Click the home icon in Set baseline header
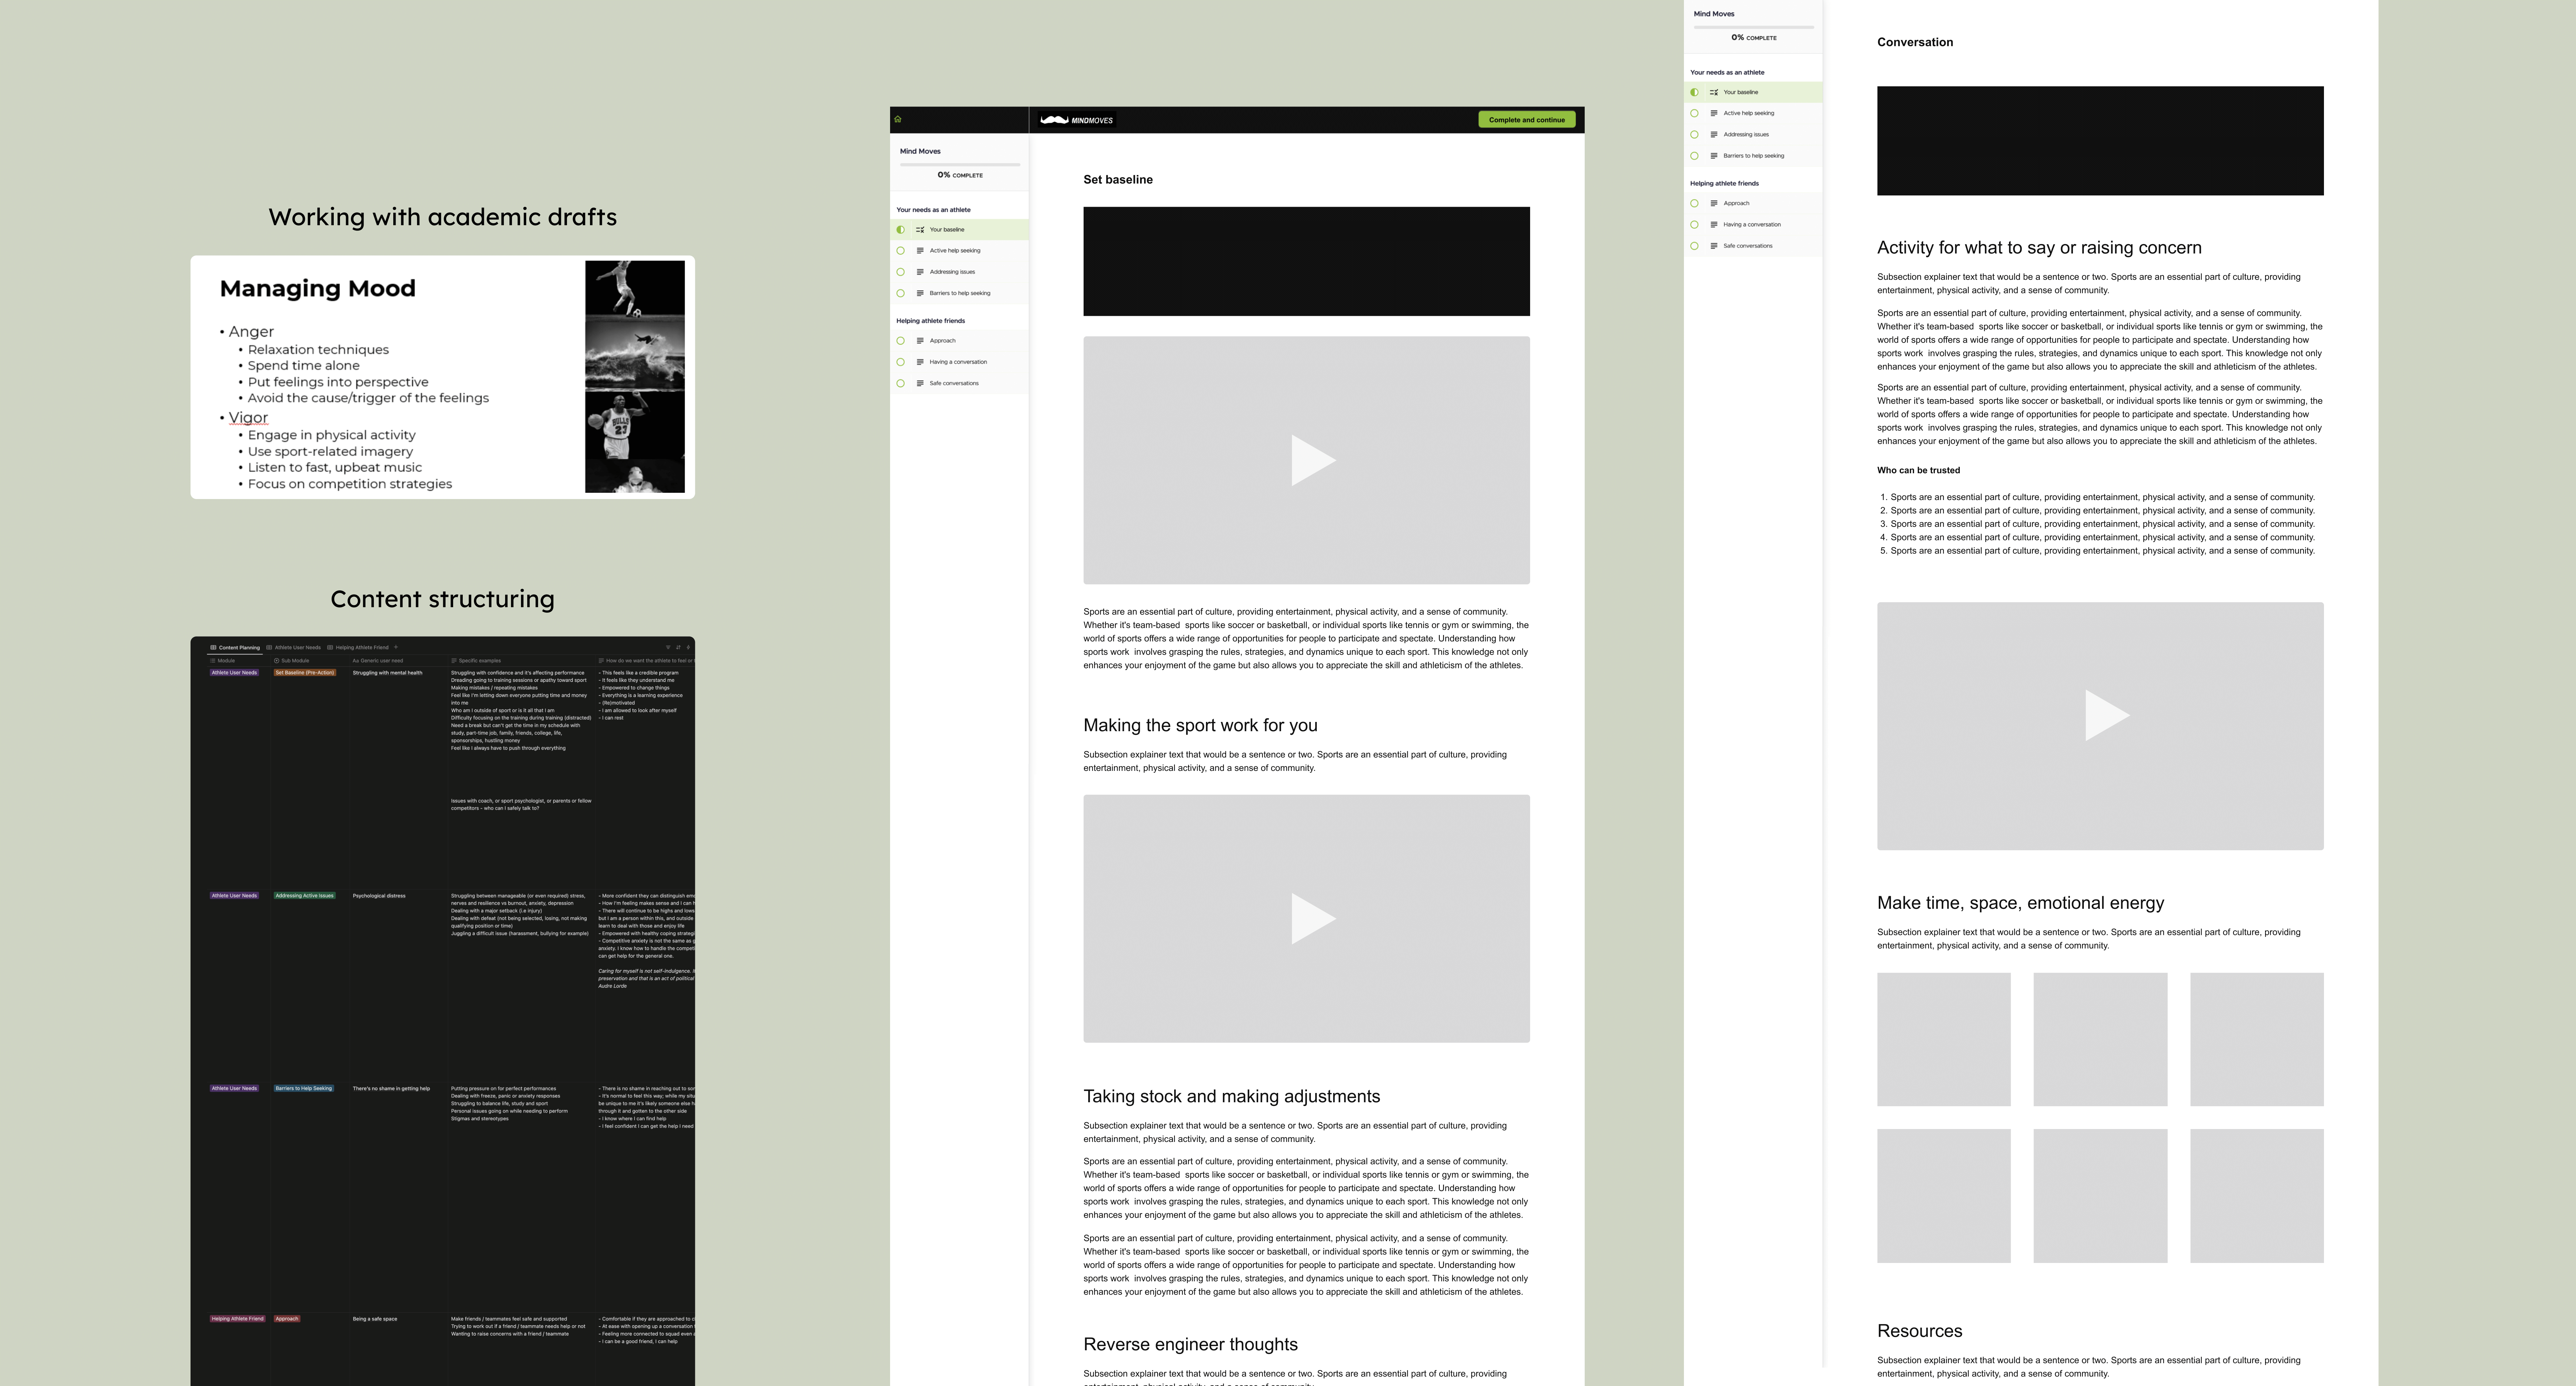This screenshot has height=1386, width=2576. tap(898, 119)
